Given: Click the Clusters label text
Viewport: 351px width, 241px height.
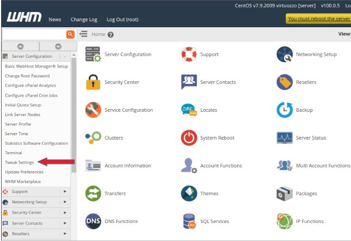Looking at the screenshot, I should [114, 138].
